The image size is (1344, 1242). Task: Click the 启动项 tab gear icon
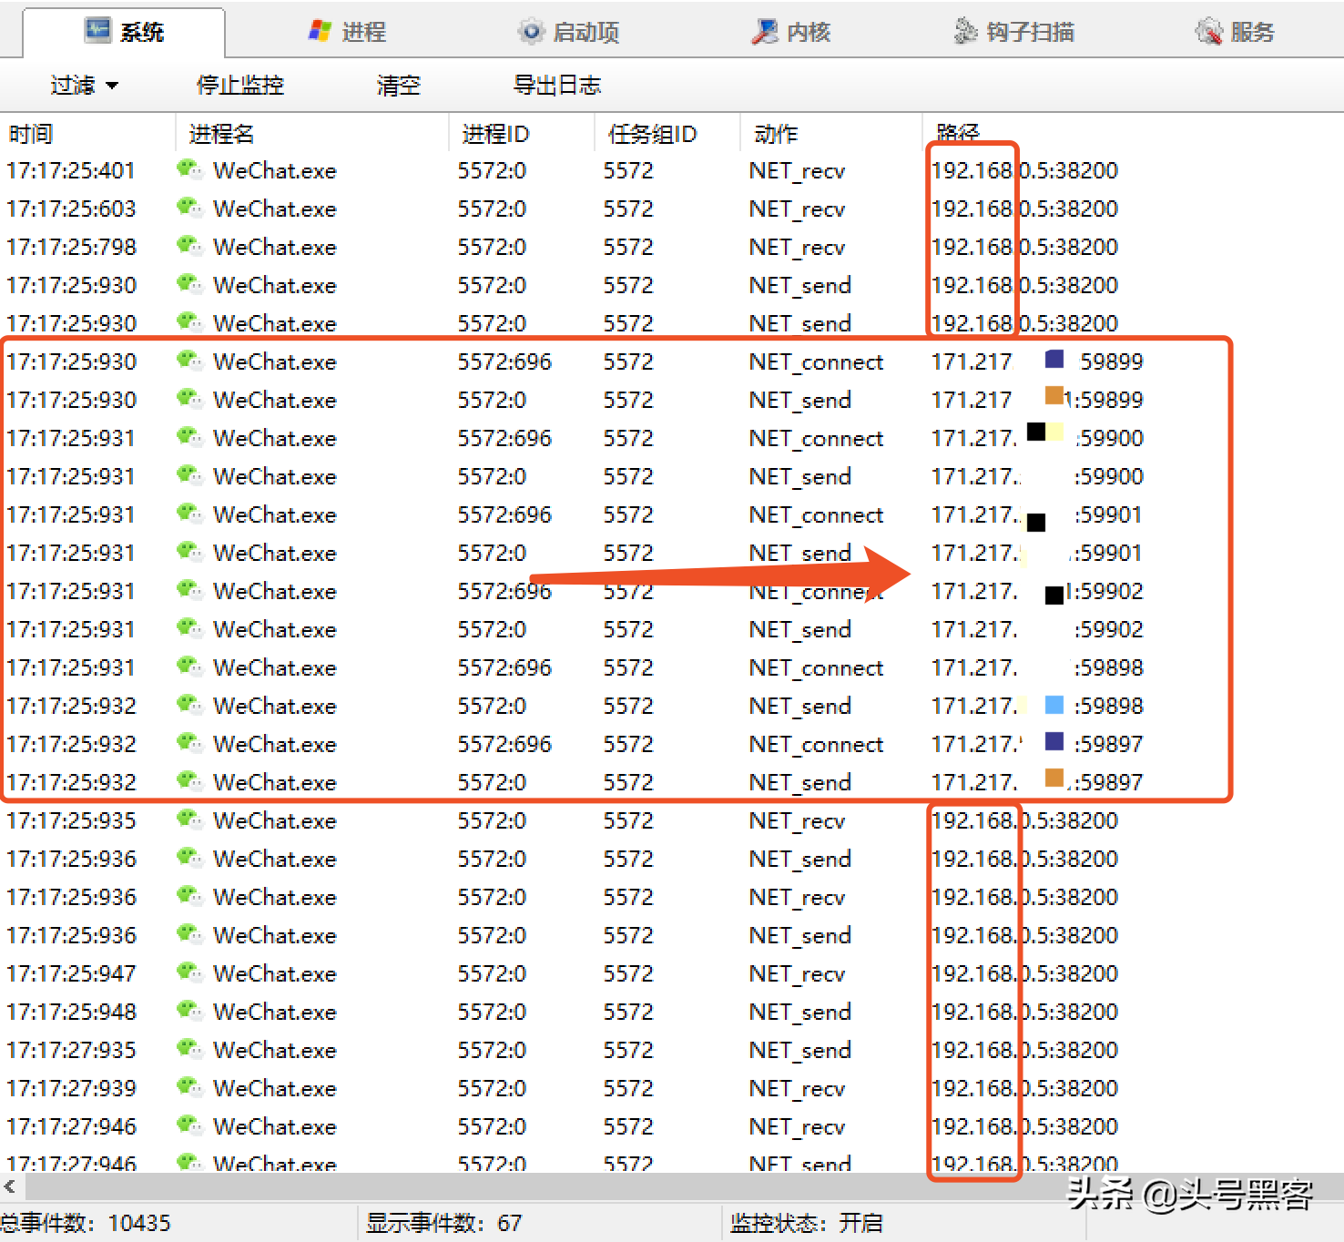pos(530,32)
